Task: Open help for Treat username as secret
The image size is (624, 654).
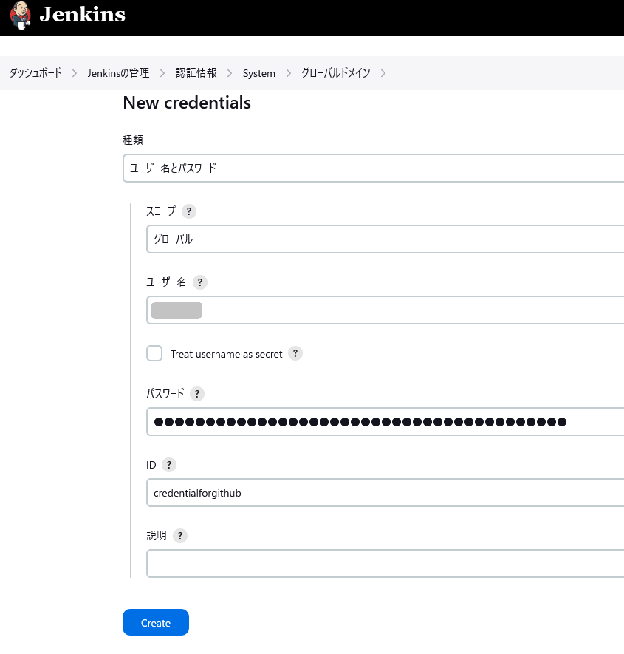Action: [x=295, y=353]
